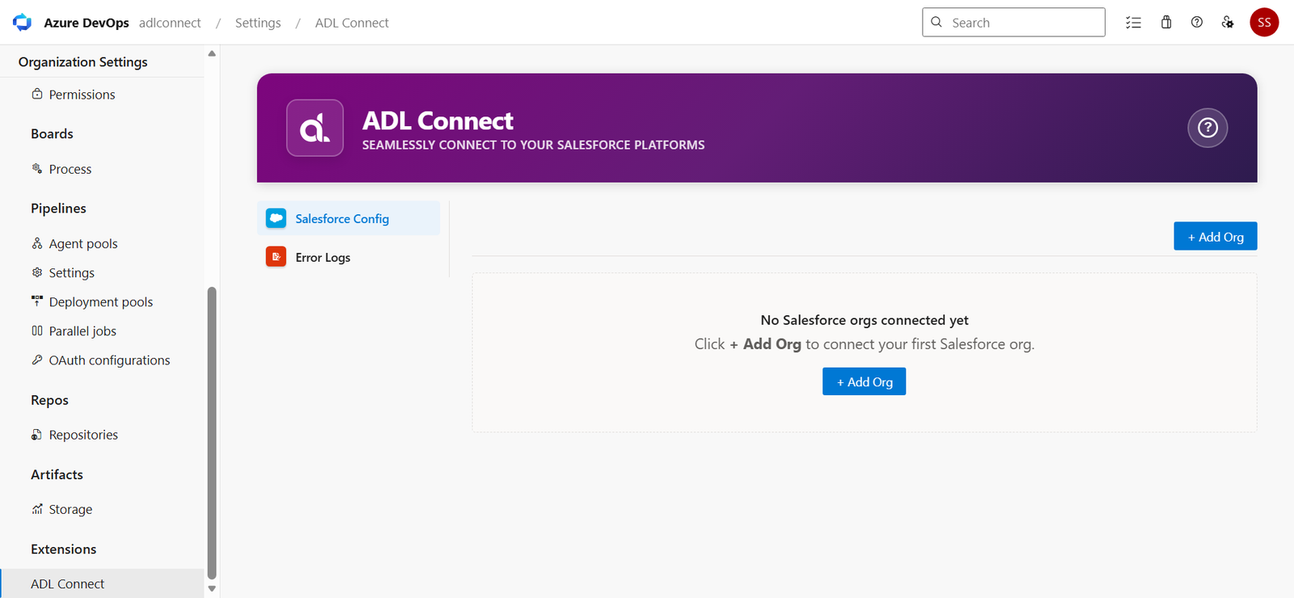This screenshot has height=598, width=1294.
Task: Open the SS user avatar menu
Action: pyautogui.click(x=1264, y=23)
